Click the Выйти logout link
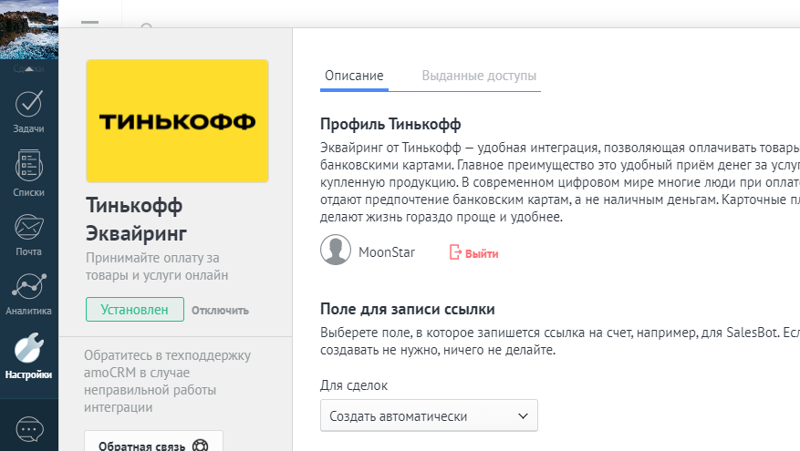 pyautogui.click(x=473, y=252)
